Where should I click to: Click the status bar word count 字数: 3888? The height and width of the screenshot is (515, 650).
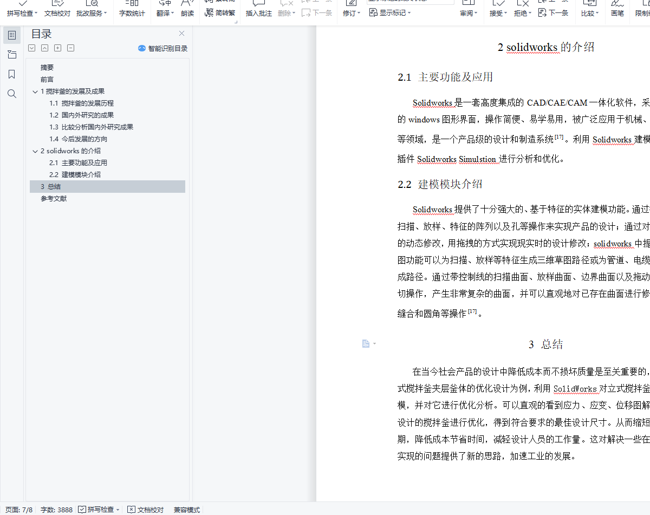pyautogui.click(x=56, y=510)
